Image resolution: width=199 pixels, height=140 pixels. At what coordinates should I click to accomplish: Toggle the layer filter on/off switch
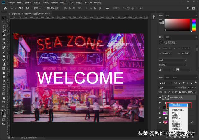196,82
